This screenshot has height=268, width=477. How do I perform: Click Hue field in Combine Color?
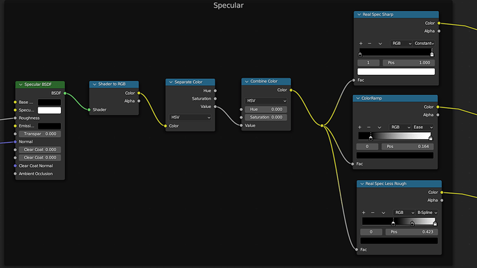(266, 109)
